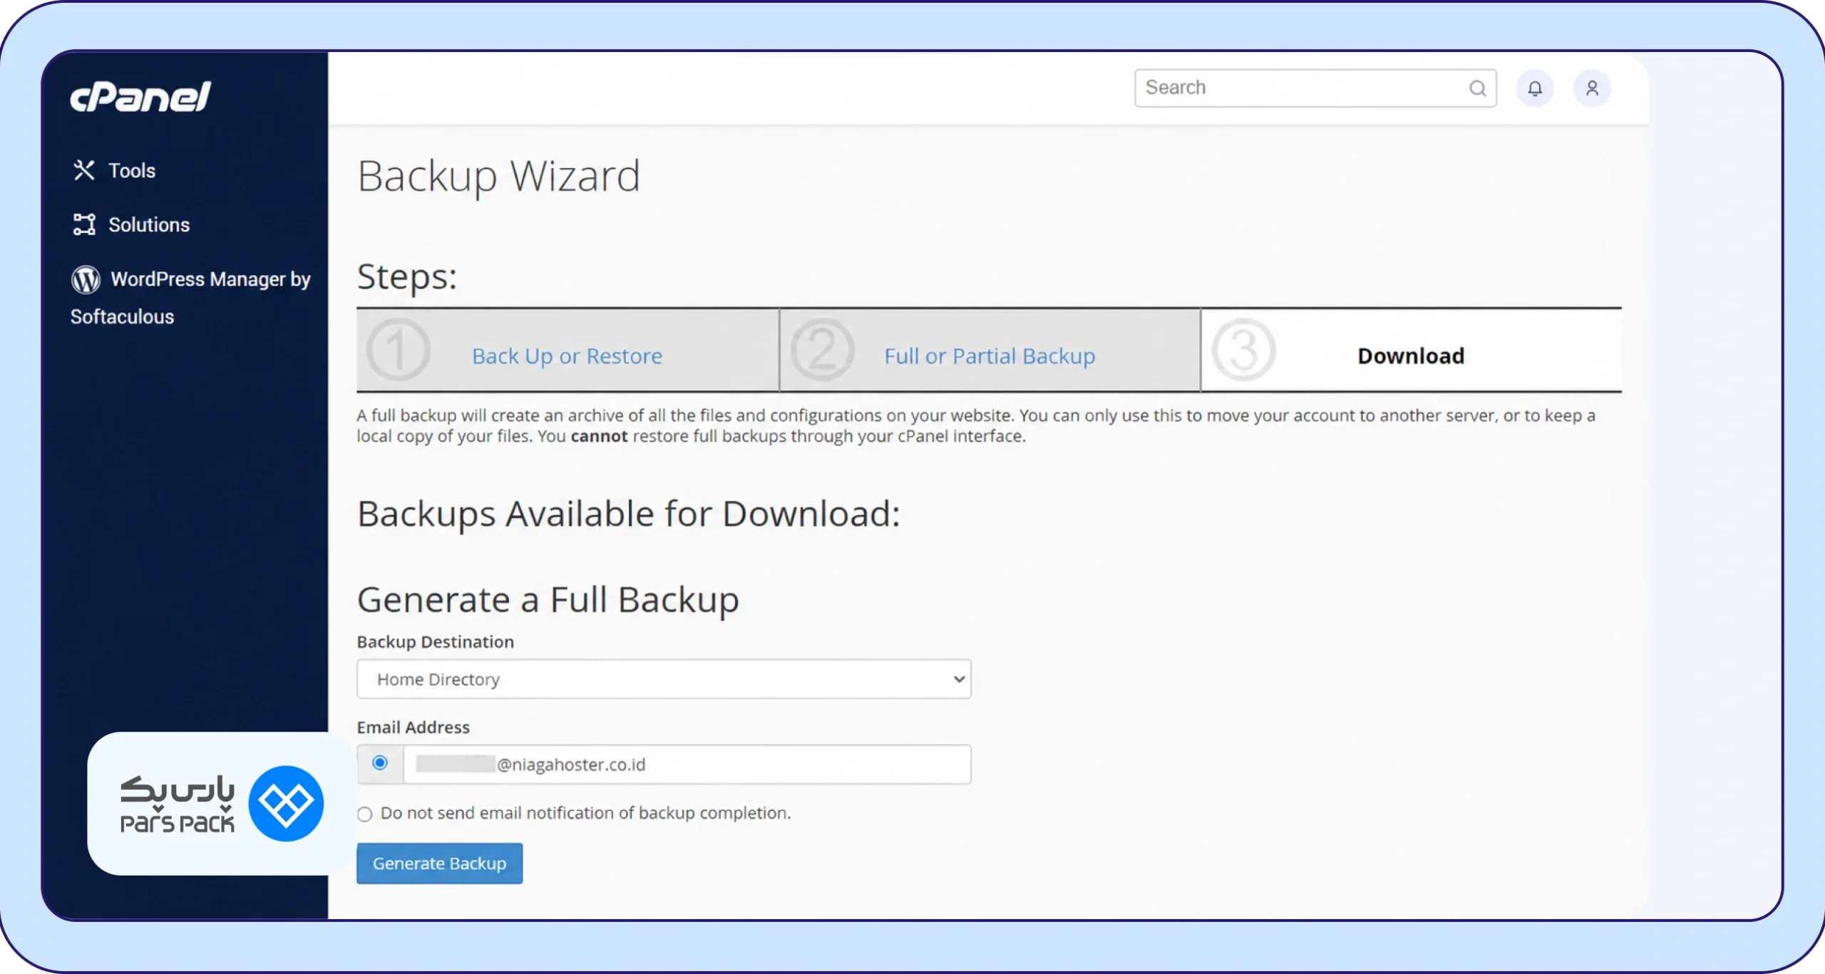The height and width of the screenshot is (974, 1825).
Task: Click the Solutions sidebar icon
Action: (x=84, y=224)
